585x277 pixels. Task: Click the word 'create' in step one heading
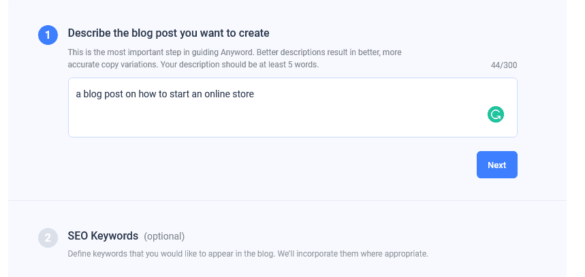coord(255,33)
